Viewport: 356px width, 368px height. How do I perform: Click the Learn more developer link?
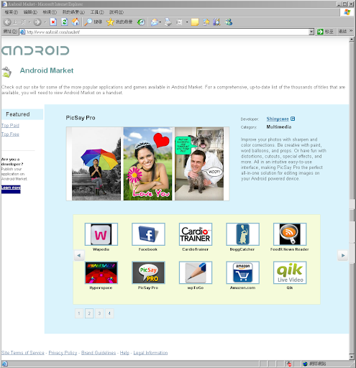[x=11, y=188]
